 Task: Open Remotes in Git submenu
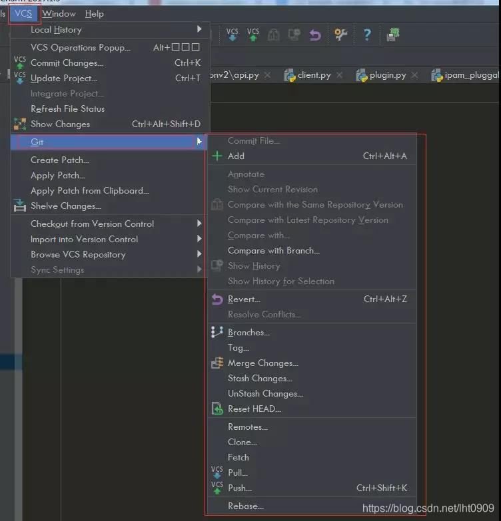tap(312, 427)
